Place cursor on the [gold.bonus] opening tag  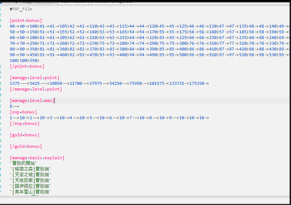click(x=25, y=135)
